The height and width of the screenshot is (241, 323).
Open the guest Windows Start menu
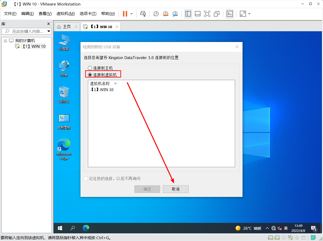point(60,228)
